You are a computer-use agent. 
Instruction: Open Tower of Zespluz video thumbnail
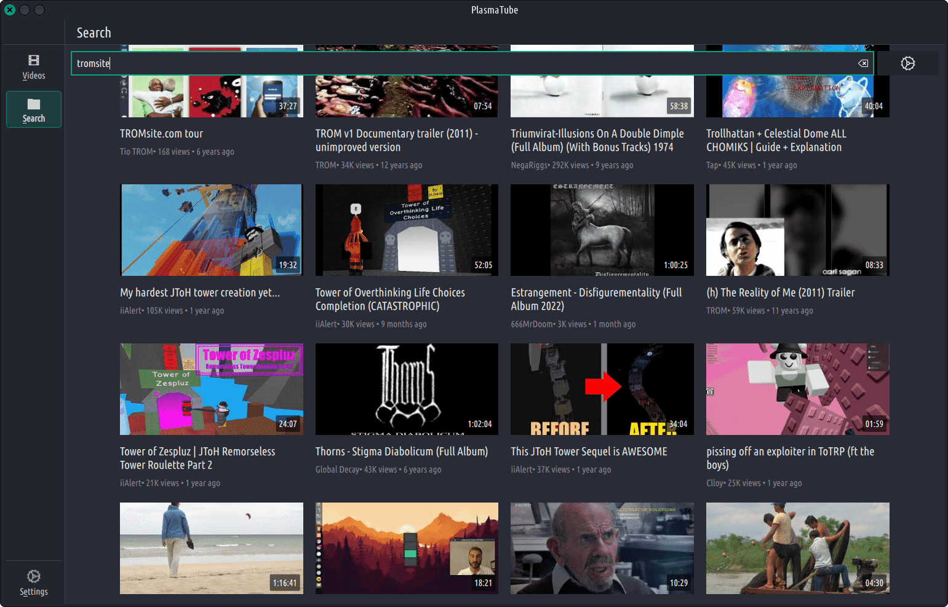point(211,389)
